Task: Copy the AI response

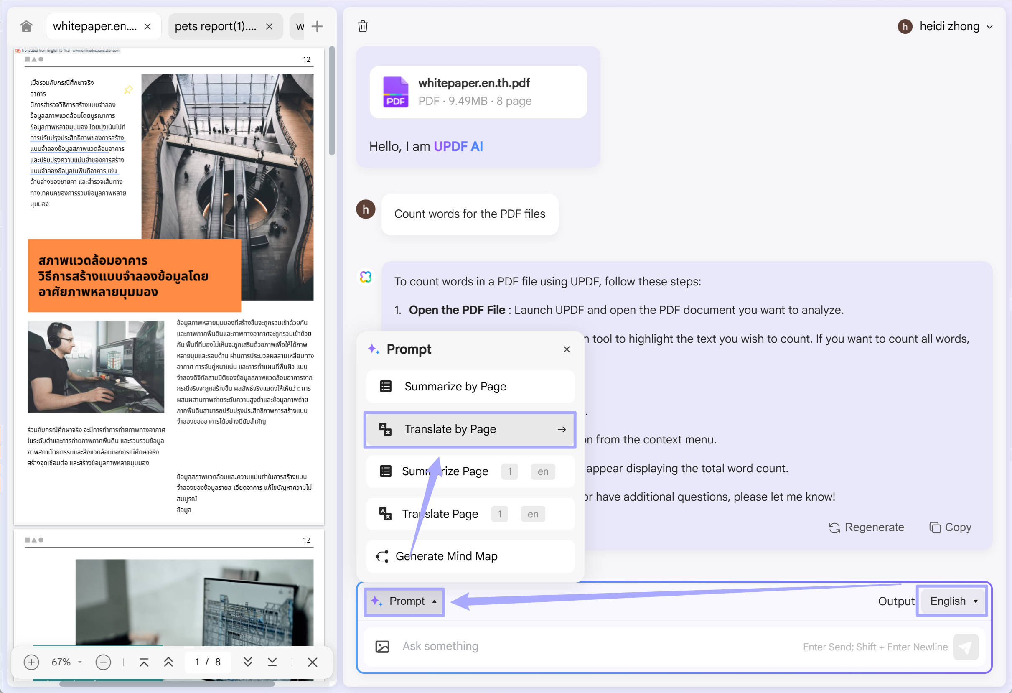Action: (950, 527)
